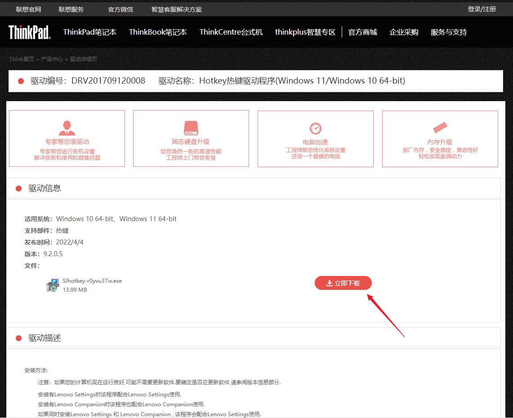
Task: Open the thinkplus智慧专区 menu
Action: coord(305,32)
